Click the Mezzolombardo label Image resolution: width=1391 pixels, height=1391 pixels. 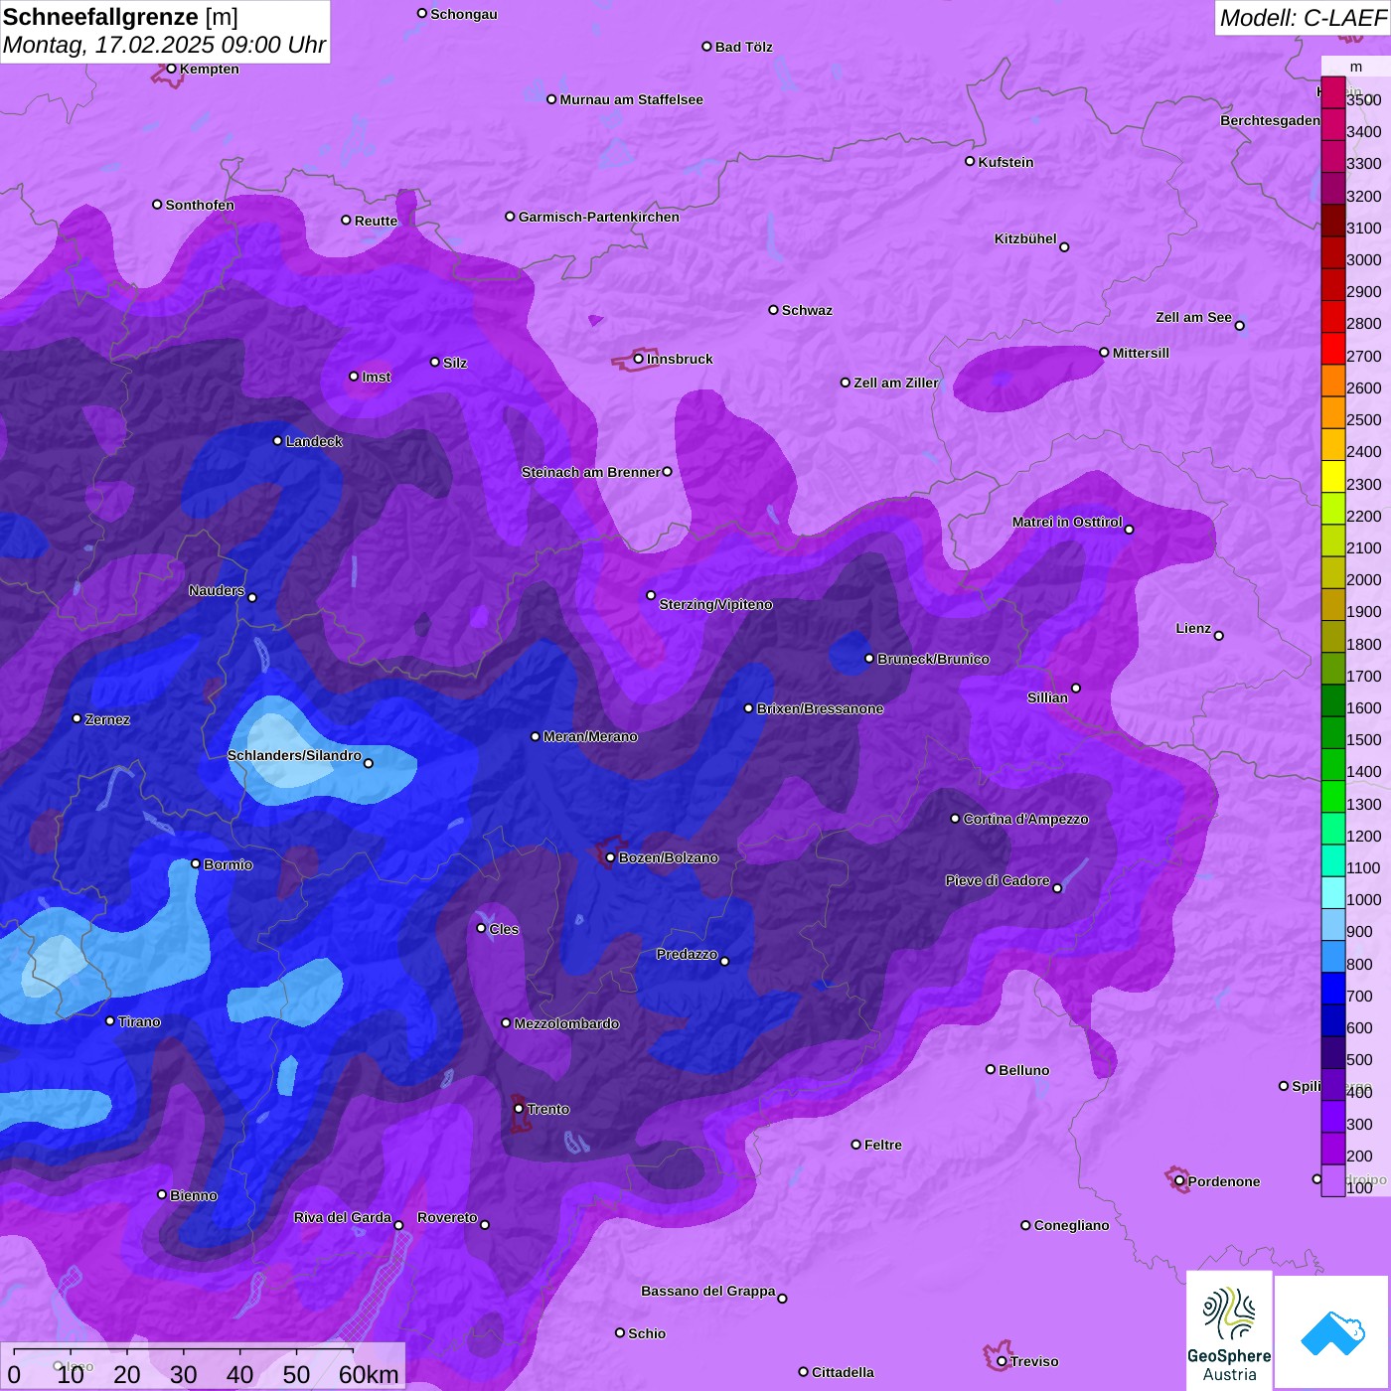tap(566, 1023)
